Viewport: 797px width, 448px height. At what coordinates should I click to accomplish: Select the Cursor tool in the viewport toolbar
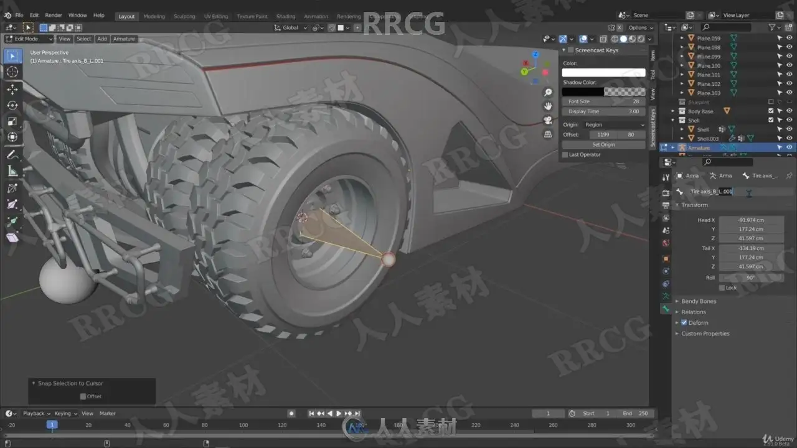point(12,72)
